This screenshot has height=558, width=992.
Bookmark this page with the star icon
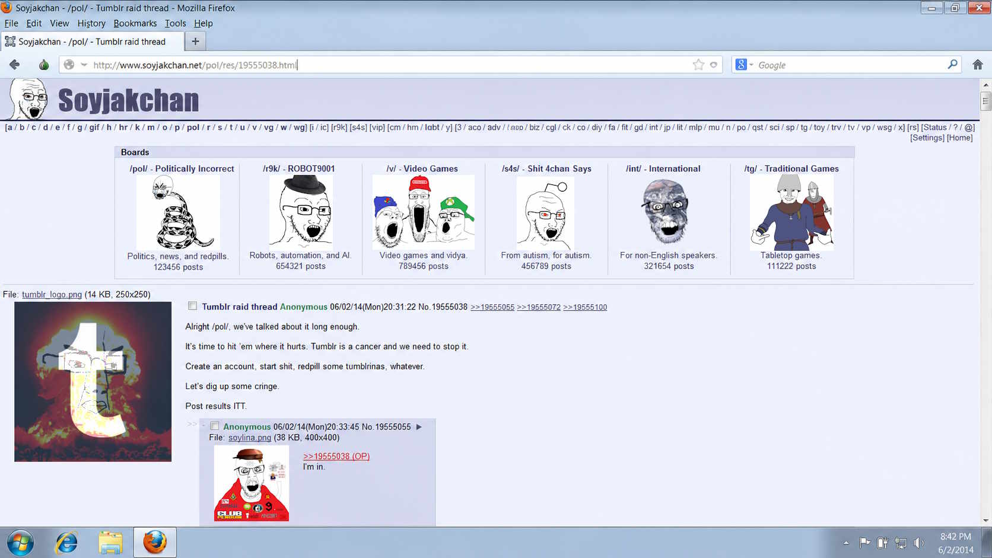698,65
